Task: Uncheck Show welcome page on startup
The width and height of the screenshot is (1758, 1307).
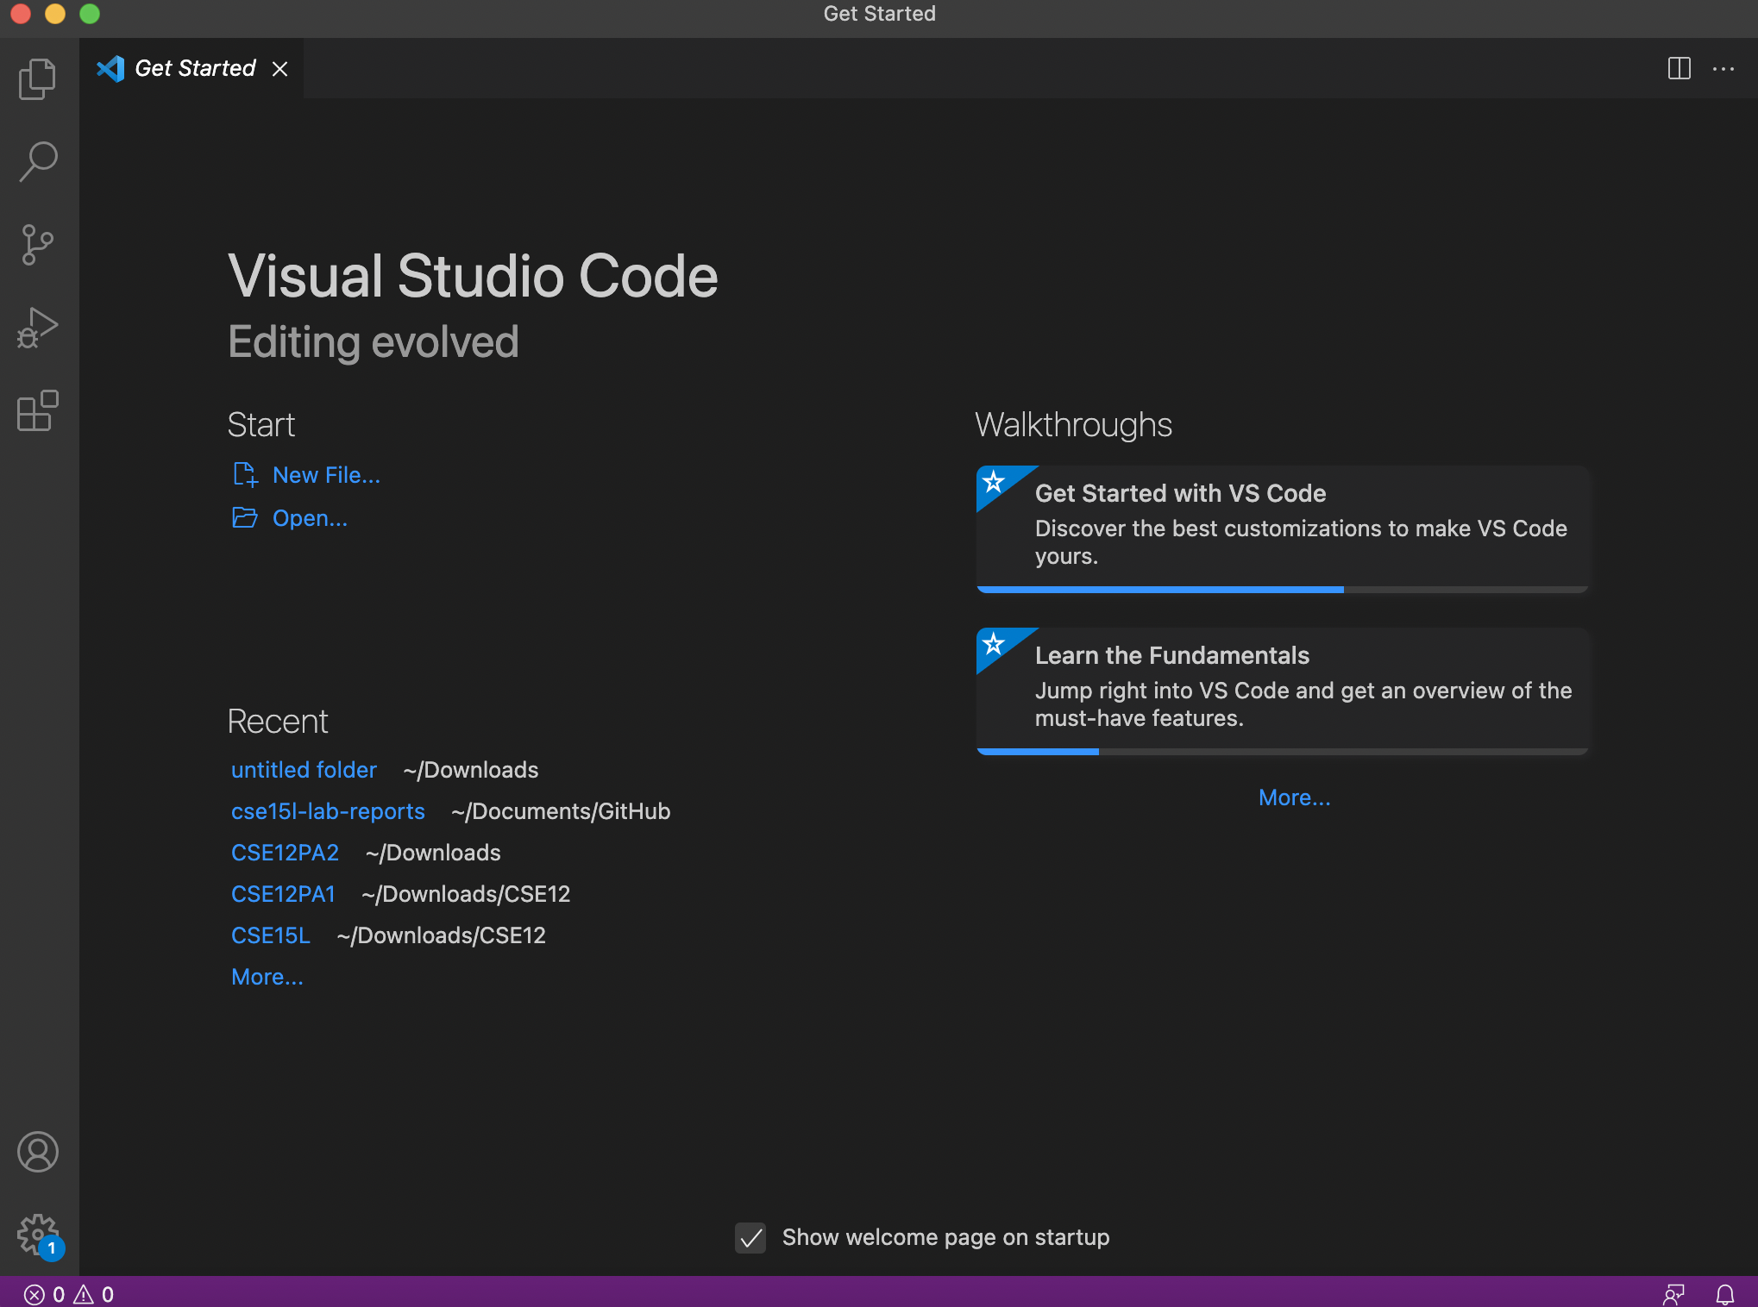Action: (750, 1238)
